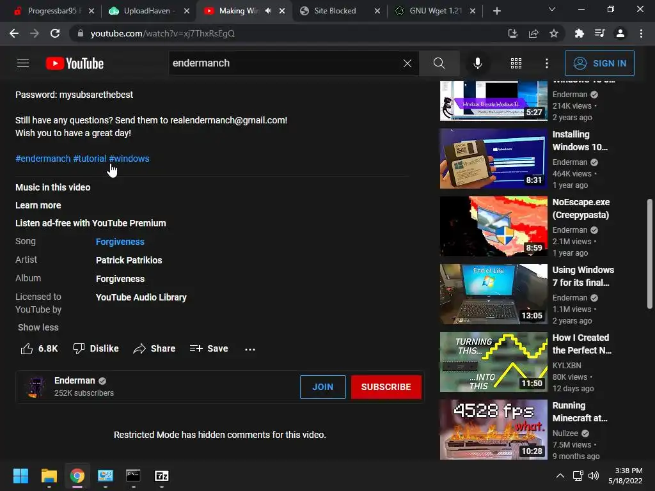Viewport: 655px width, 491px height.
Task: Save the video to a playlist
Action: coord(209,348)
